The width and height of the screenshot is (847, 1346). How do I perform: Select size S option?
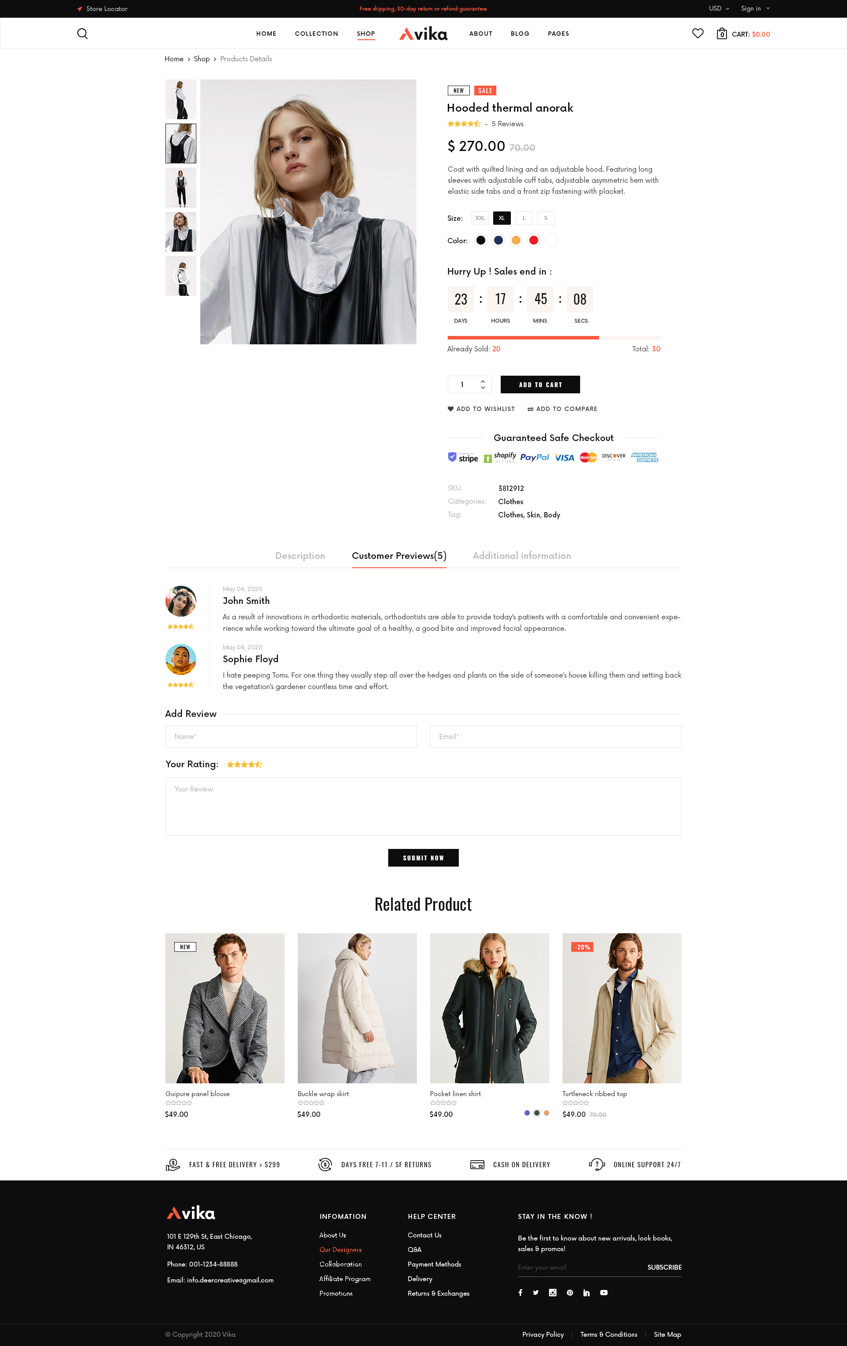[546, 218]
